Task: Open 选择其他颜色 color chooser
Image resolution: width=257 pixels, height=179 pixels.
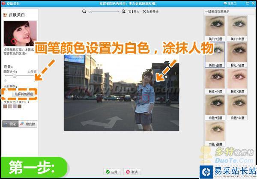Action: [x=24, y=94]
